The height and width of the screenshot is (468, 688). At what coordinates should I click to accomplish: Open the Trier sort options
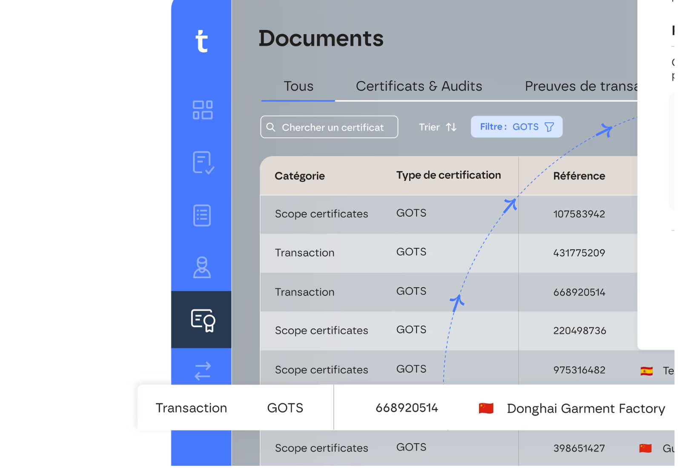click(x=437, y=126)
